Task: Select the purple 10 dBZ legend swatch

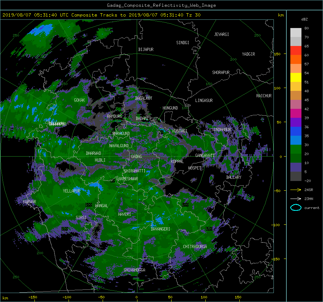Action: point(296,167)
